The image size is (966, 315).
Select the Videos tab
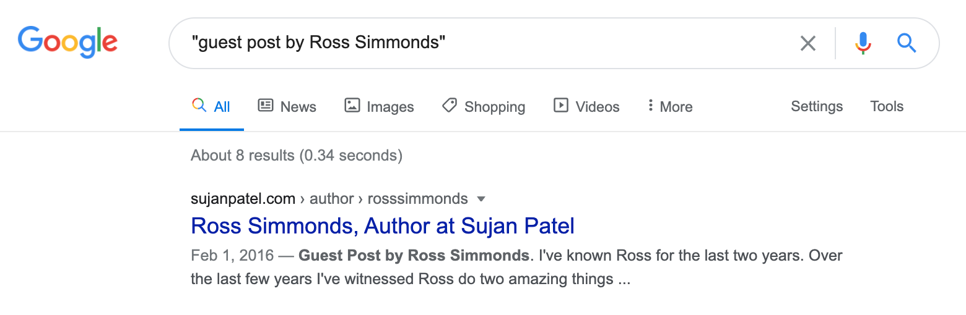click(597, 107)
